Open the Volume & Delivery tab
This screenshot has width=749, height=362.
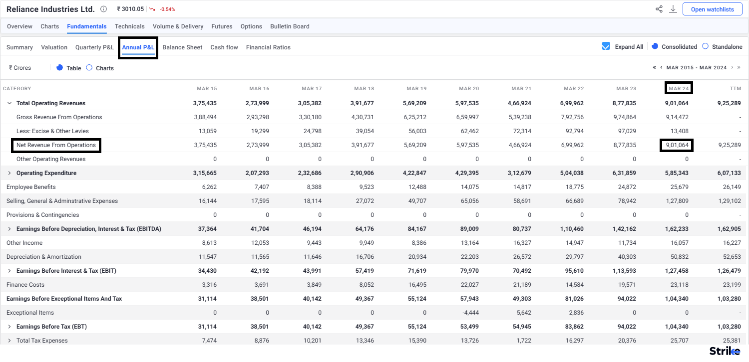pos(178,26)
